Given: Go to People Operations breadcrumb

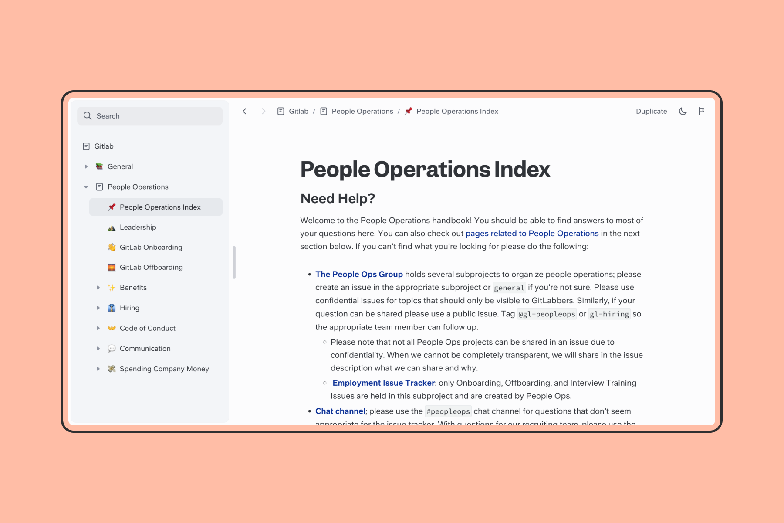Looking at the screenshot, I should pos(362,112).
